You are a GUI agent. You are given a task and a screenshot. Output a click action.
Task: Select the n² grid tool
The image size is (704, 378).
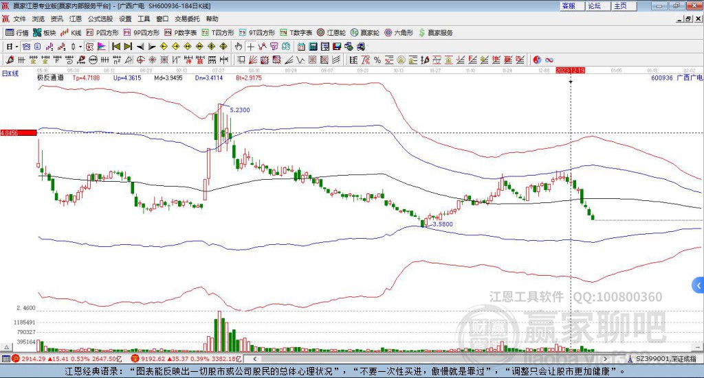pyautogui.click(x=116, y=60)
